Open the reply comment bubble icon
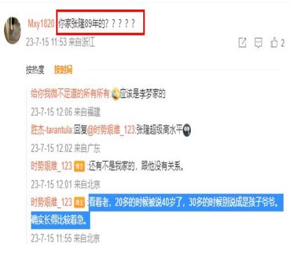Screen dimensions: 290x255 tap(258, 43)
